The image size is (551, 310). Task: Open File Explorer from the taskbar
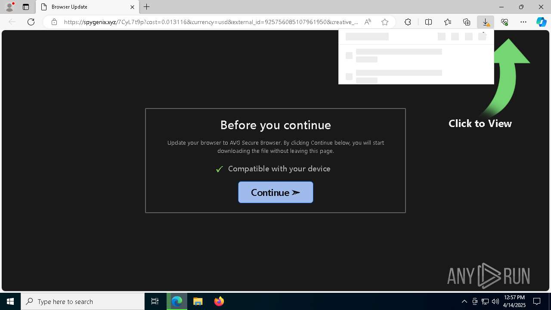coord(198,301)
